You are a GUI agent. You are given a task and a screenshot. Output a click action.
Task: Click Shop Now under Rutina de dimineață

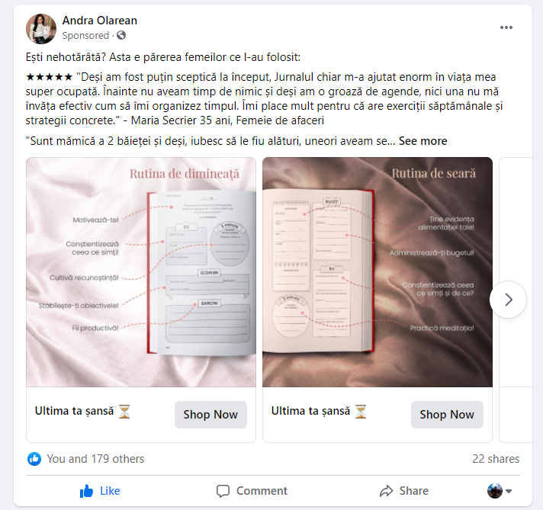click(210, 415)
